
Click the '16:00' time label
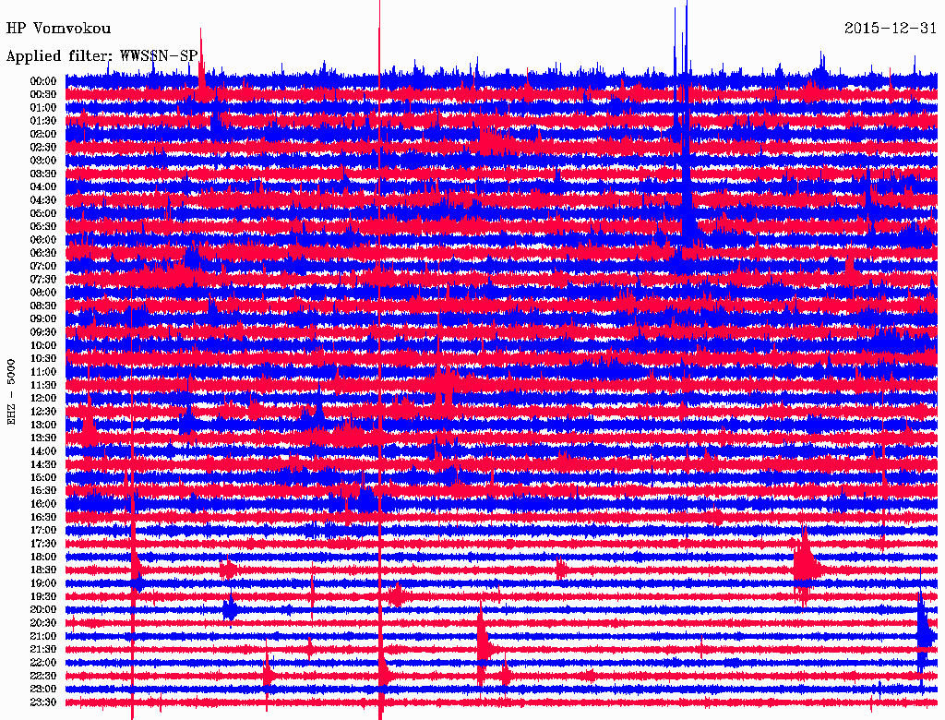pos(42,504)
